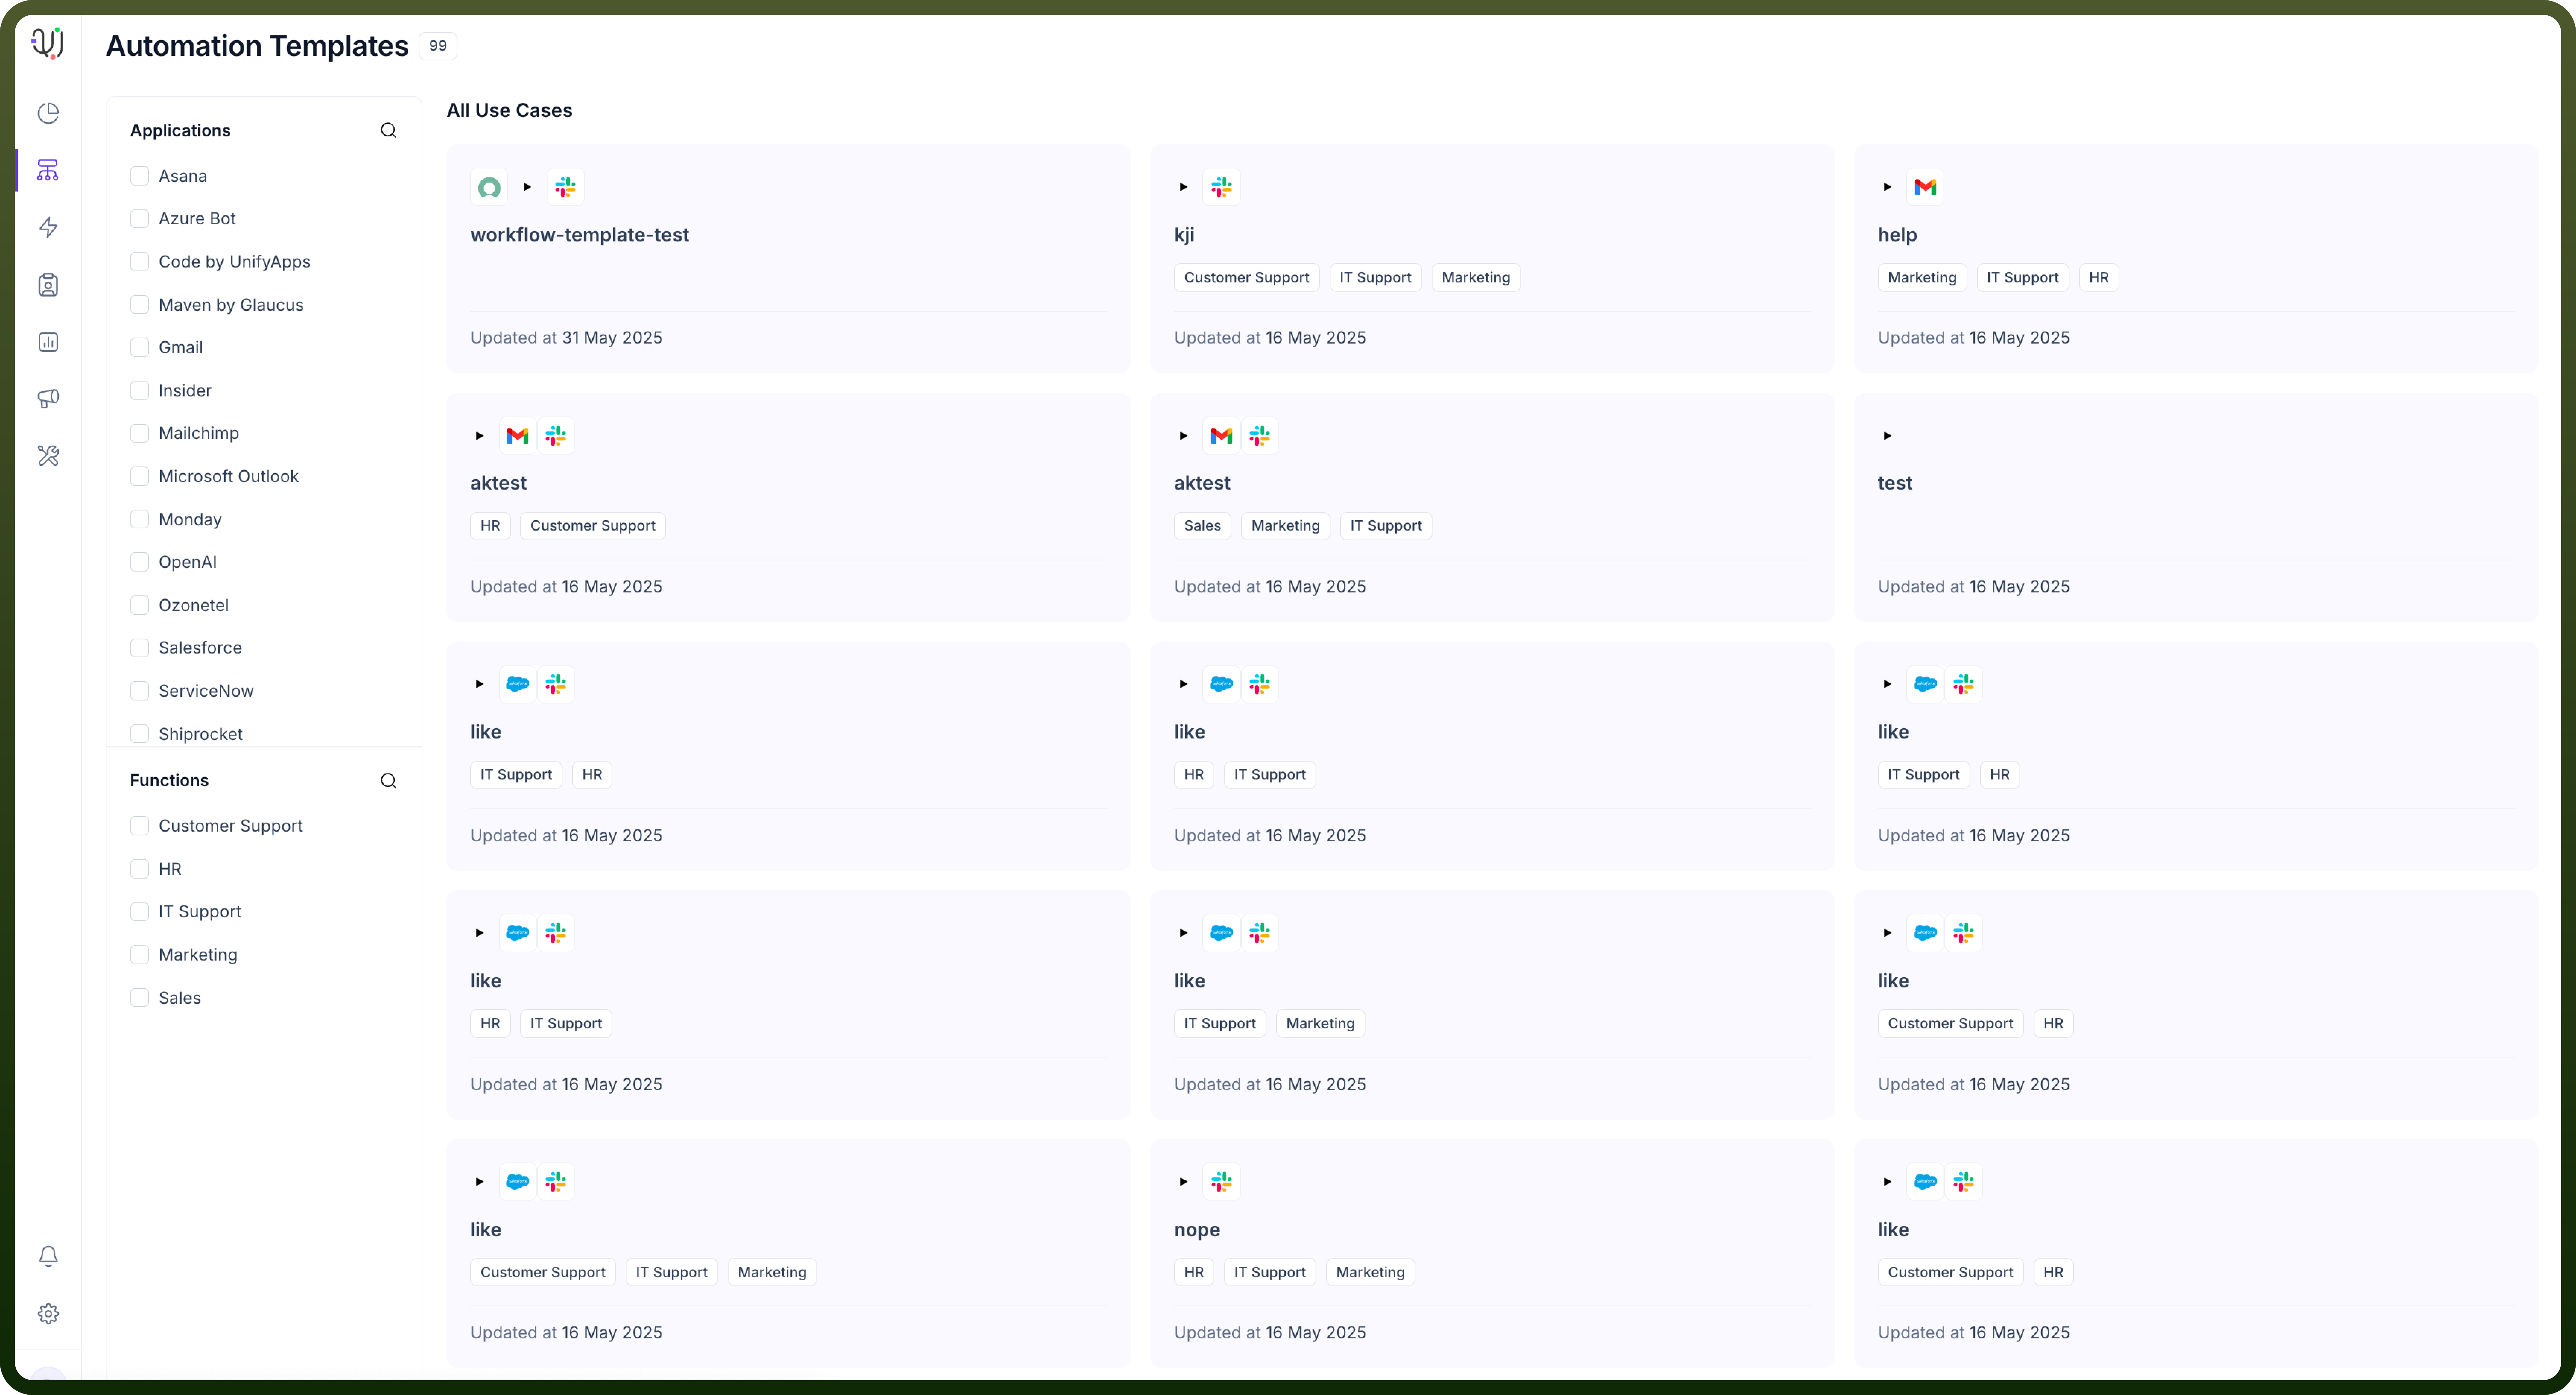Check the Salesforce application checkbox
Image resolution: width=2576 pixels, height=1395 pixels.
pyautogui.click(x=140, y=648)
